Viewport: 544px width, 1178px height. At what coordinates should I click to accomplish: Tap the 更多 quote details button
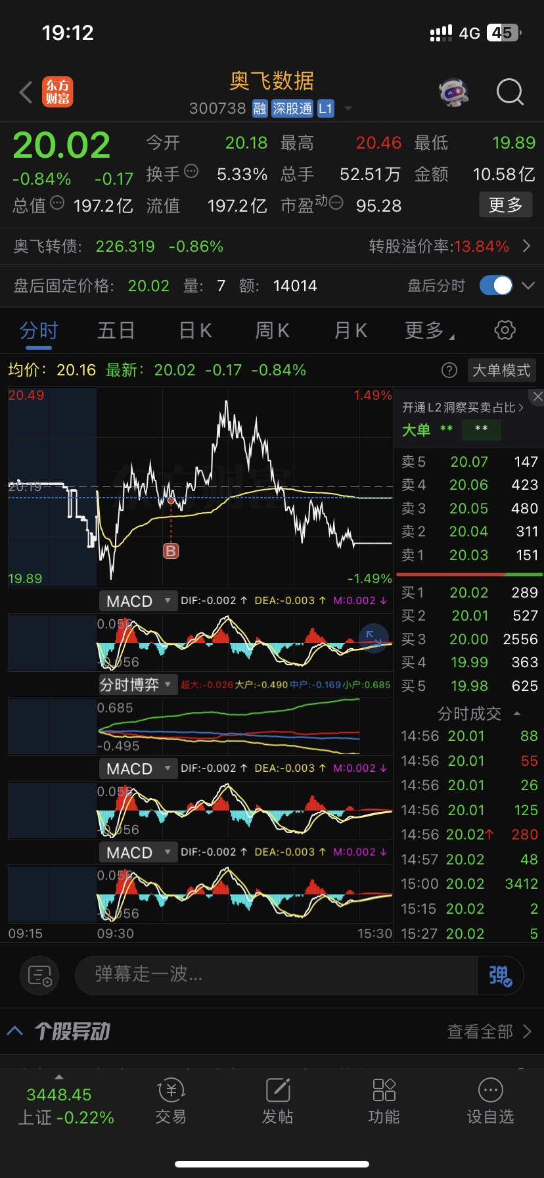(506, 205)
